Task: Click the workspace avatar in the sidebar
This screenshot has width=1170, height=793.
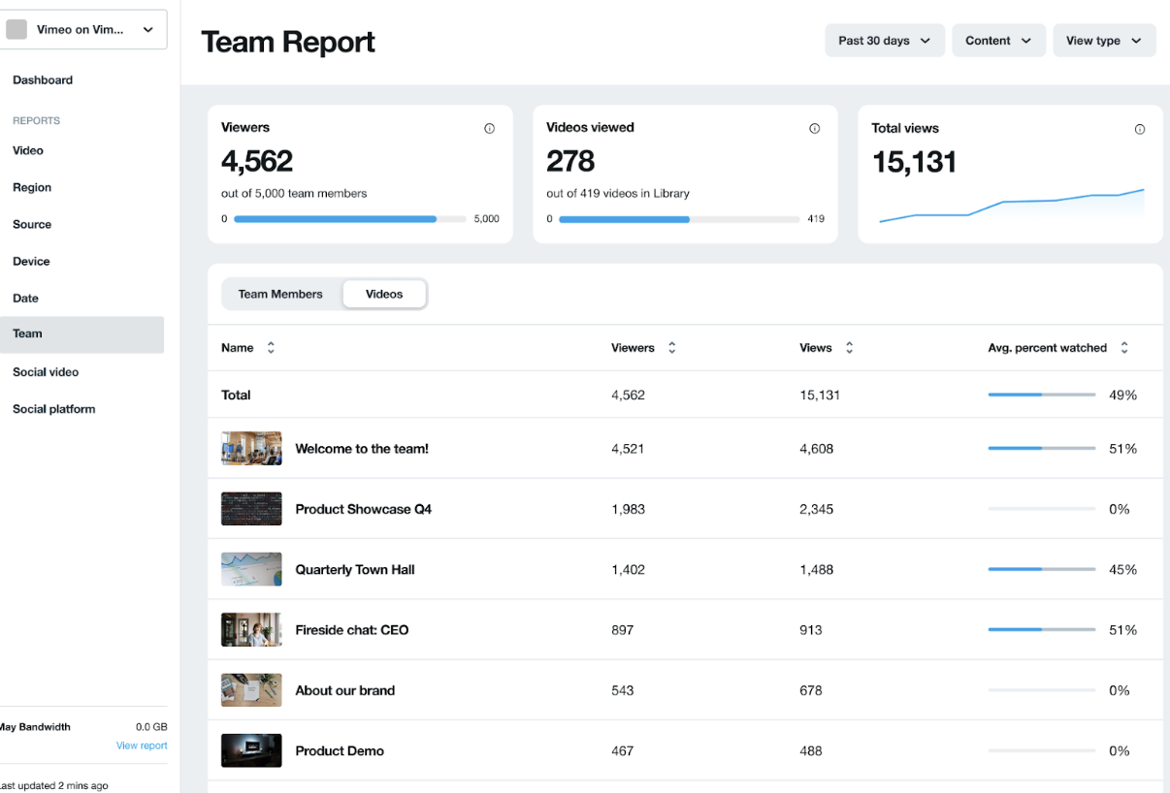Action: coord(16,30)
